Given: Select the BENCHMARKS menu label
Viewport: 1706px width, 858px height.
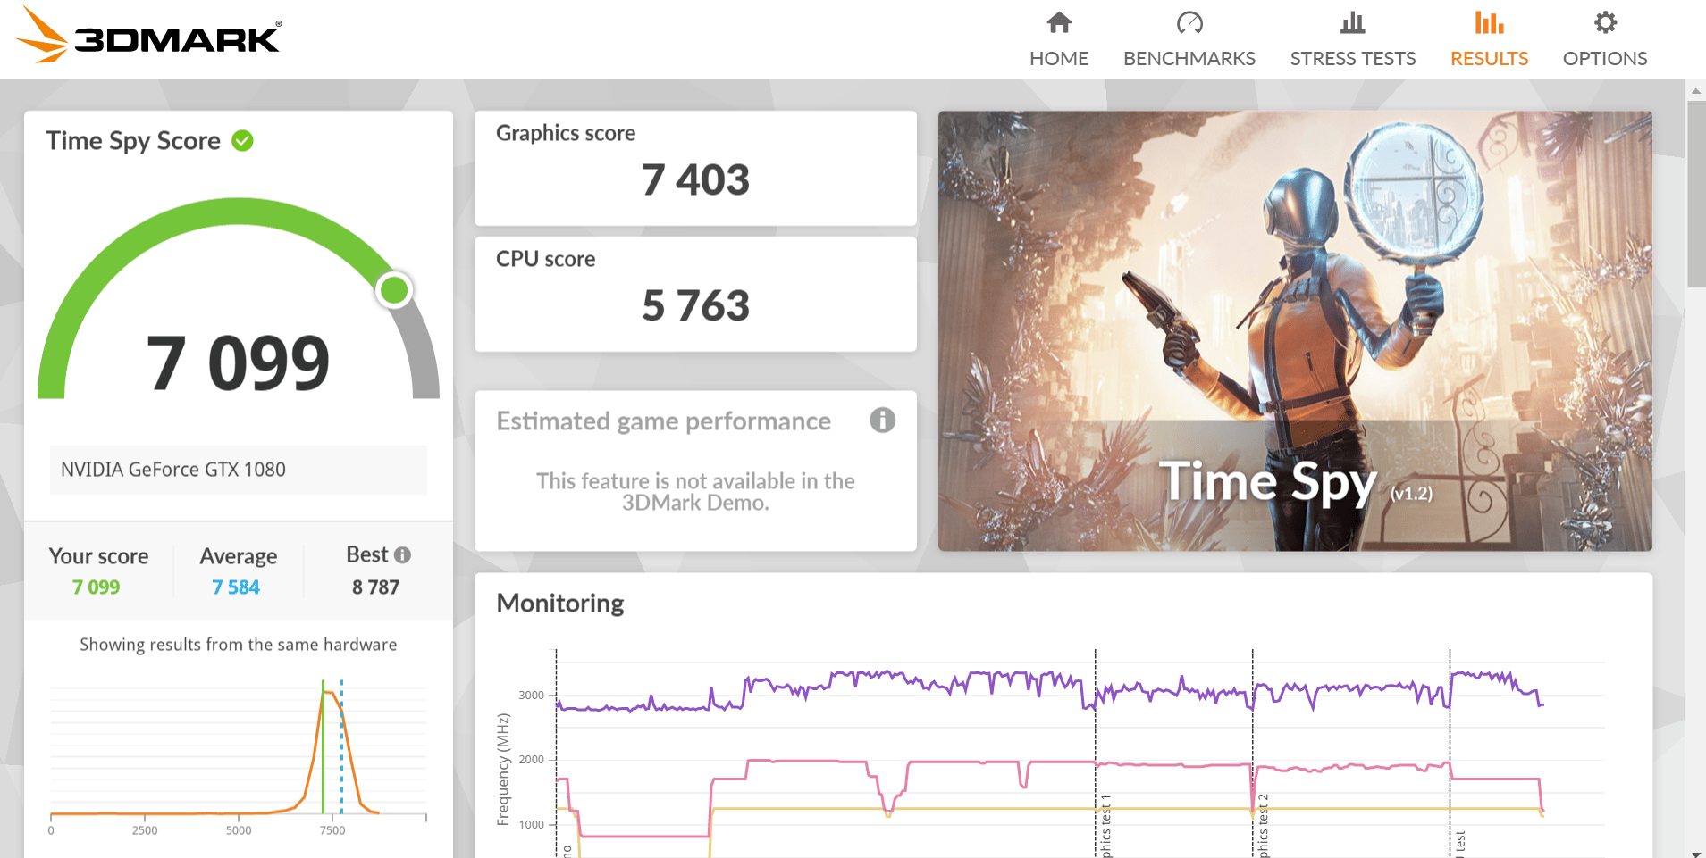Looking at the screenshot, I should click(x=1189, y=58).
